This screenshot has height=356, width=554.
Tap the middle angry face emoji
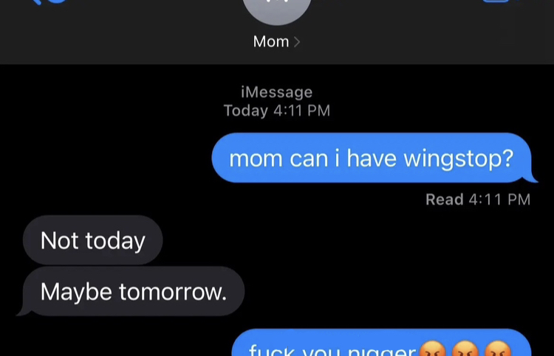tap(465, 349)
